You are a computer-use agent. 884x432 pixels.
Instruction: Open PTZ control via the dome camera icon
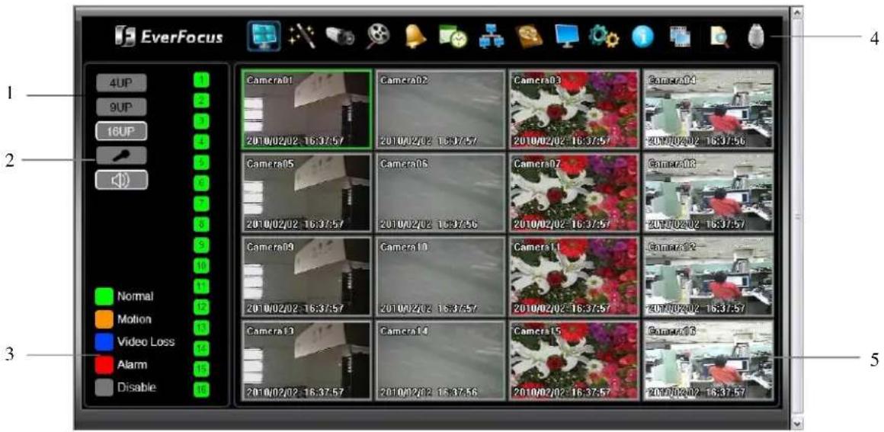757,37
